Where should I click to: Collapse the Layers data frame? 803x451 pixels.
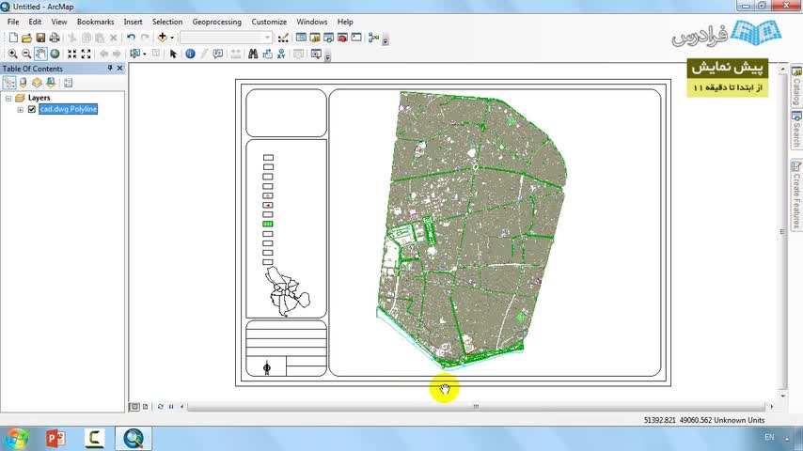tap(8, 98)
